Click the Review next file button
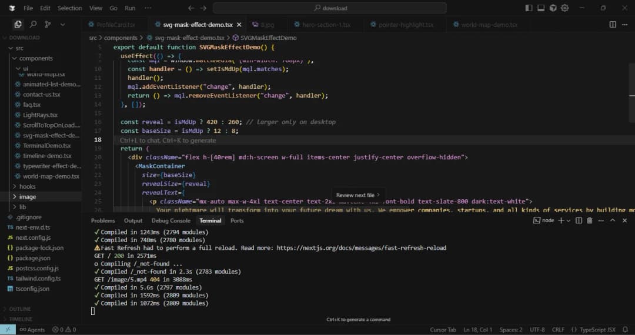 tap(357, 195)
